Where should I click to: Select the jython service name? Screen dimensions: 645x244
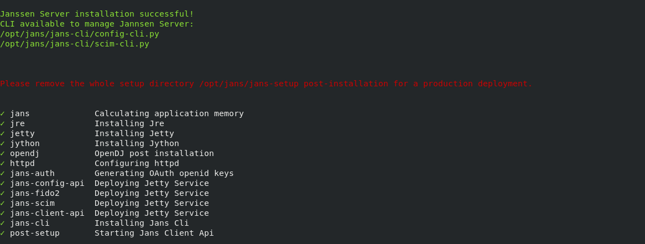[x=25, y=143]
